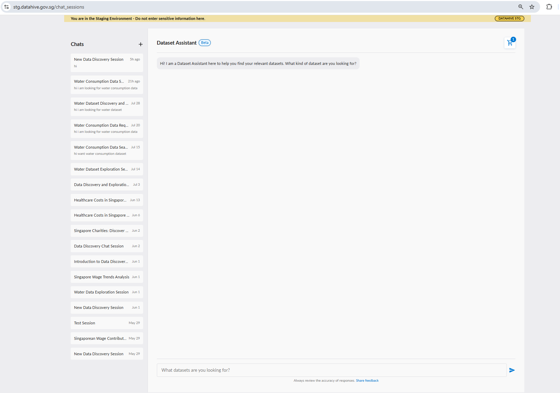View site information icon in address bar
The width and height of the screenshot is (560, 393).
pos(7,7)
